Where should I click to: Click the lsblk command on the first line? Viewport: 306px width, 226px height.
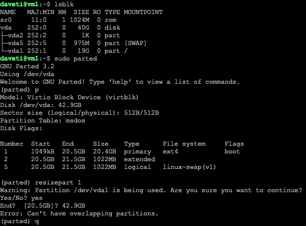(64, 4)
